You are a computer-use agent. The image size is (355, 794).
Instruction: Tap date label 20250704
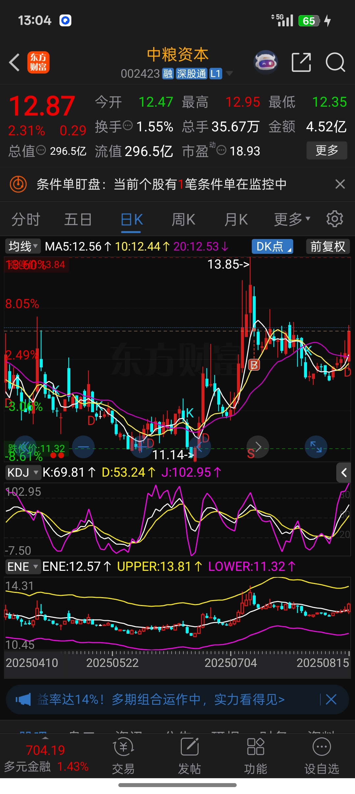[230, 663]
